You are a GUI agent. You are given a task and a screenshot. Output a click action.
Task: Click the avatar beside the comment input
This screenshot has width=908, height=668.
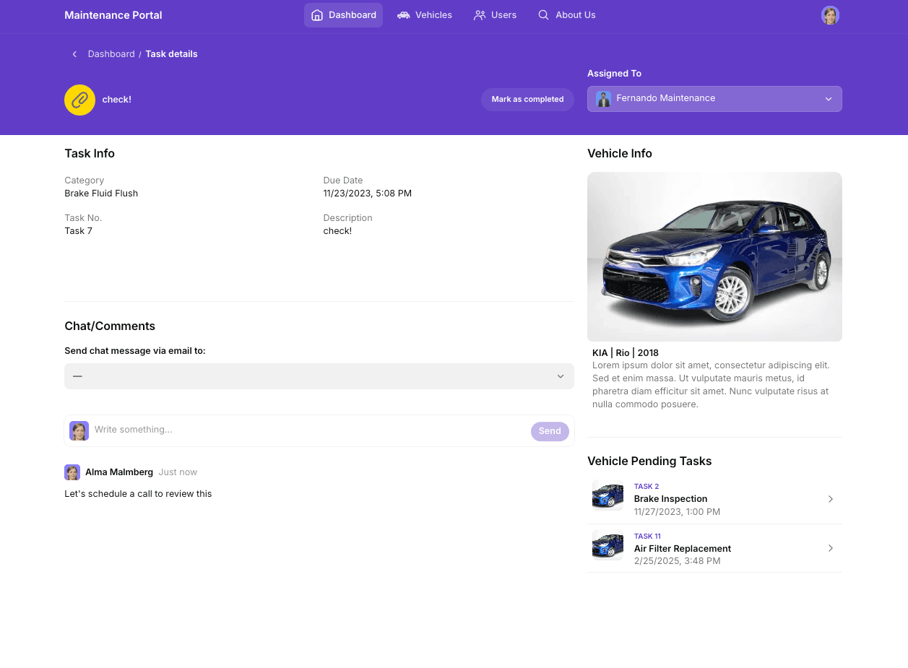79,430
